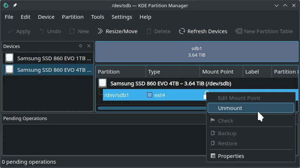Click the pin icon in title bar

coord(15,6)
